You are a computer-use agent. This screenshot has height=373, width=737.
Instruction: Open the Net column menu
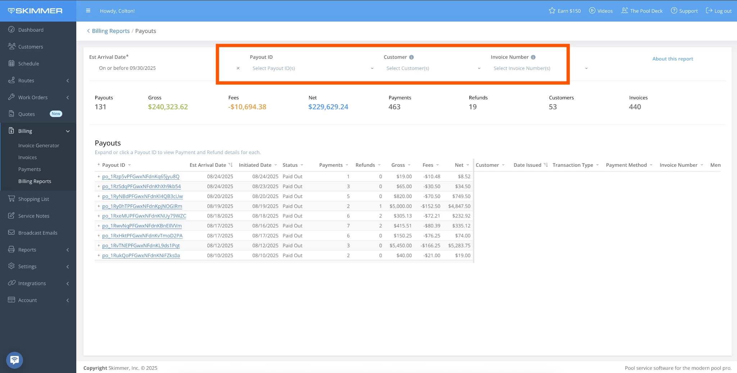point(468,165)
